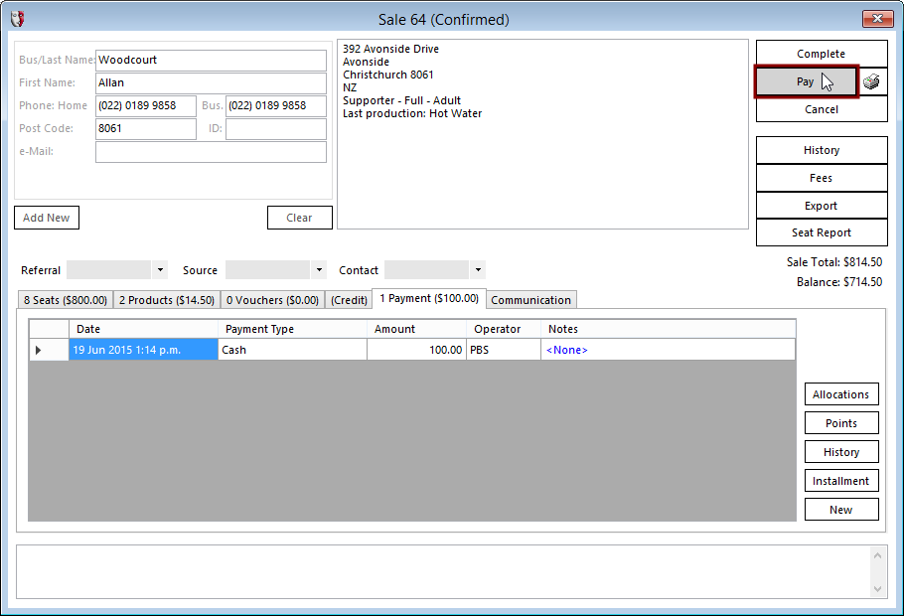Close the Sale 64 window
904x616 pixels.
[x=877, y=19]
